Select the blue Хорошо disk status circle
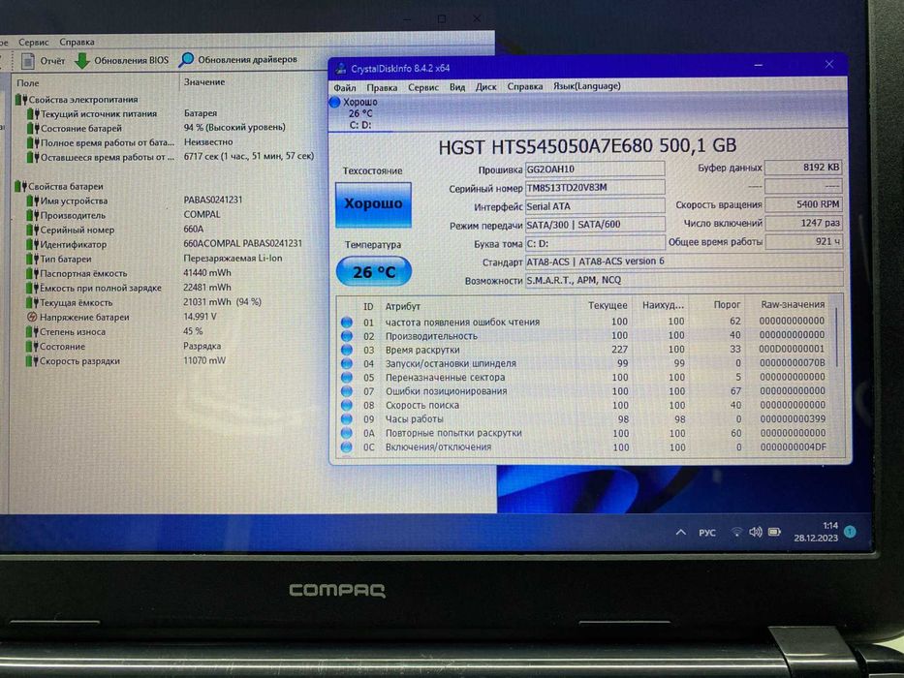This screenshot has width=904, height=678. click(334, 102)
